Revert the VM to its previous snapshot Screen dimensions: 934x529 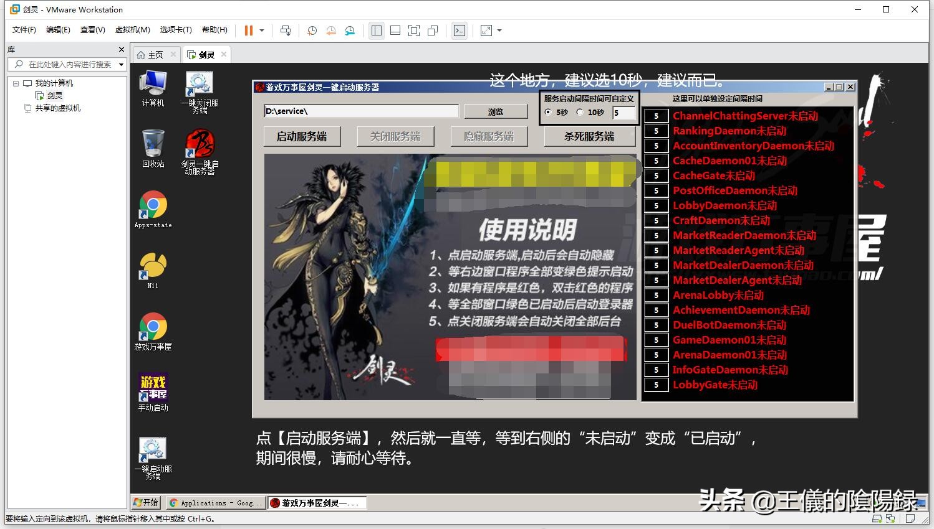331,30
